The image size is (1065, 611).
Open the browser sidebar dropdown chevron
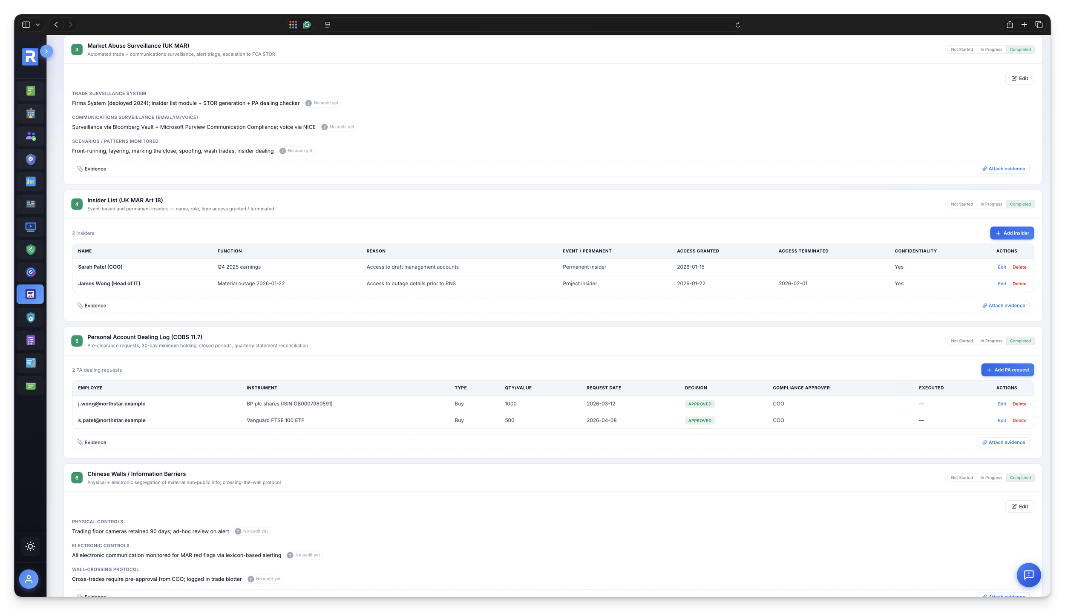coord(38,25)
